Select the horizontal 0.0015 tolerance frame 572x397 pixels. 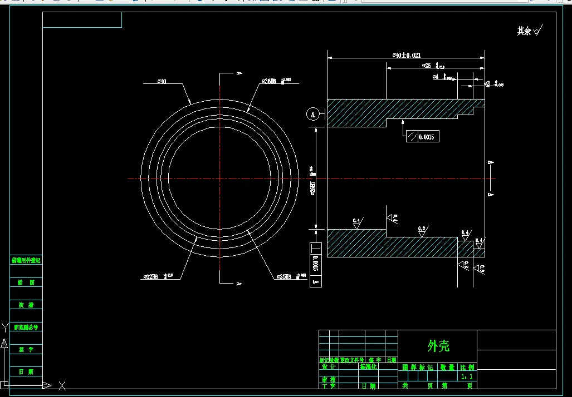(422, 136)
